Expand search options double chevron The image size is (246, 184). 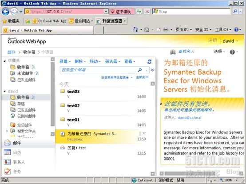(152, 70)
